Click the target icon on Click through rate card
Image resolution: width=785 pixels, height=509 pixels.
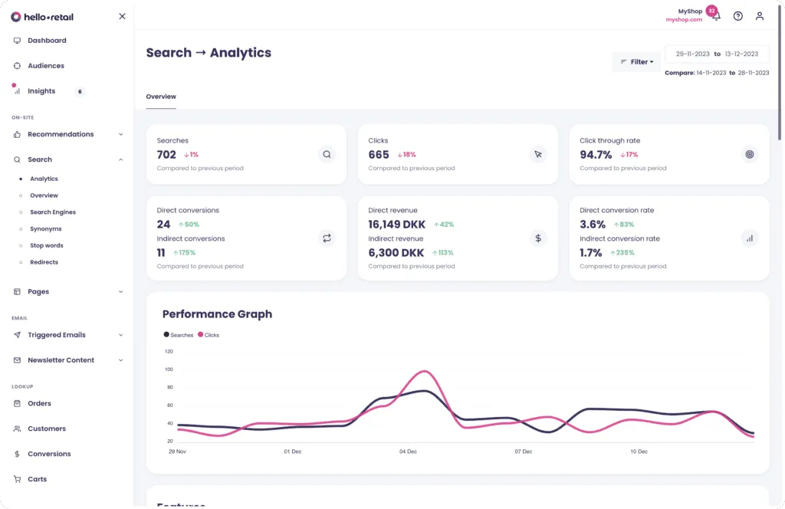[x=750, y=154]
